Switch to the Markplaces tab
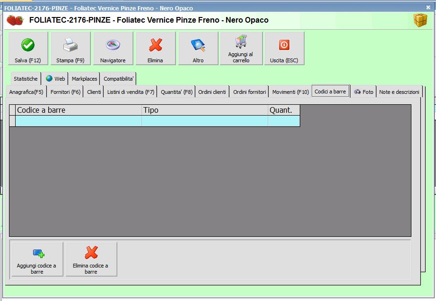This screenshot has width=436, height=301. point(84,79)
